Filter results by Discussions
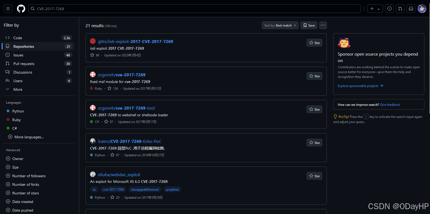 [x=39, y=72]
